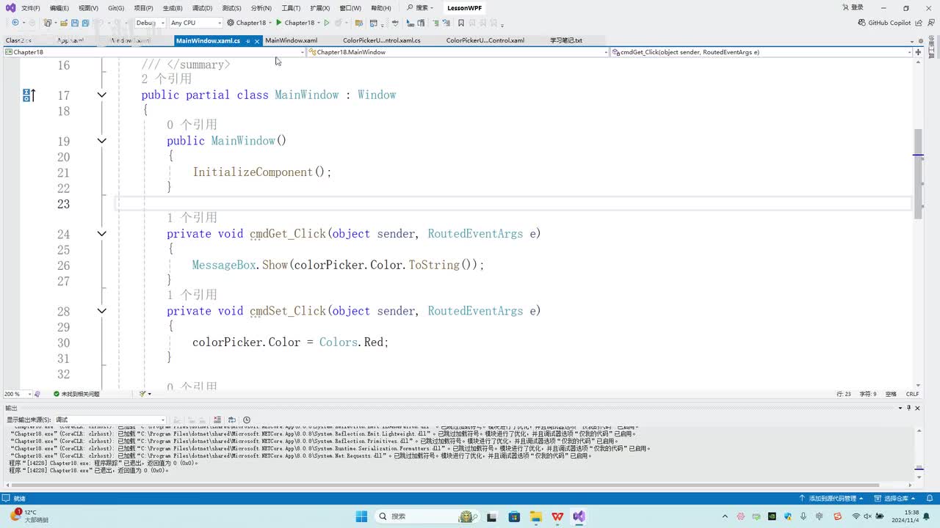Click the open file folder icon

click(x=64, y=23)
